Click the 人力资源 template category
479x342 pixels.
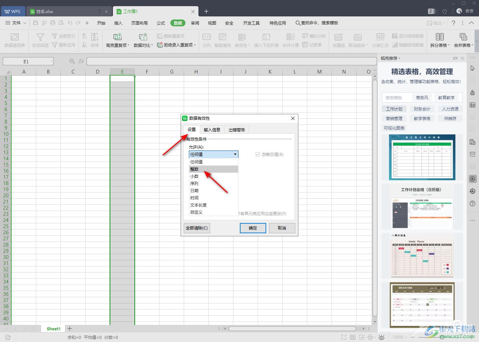(450, 109)
